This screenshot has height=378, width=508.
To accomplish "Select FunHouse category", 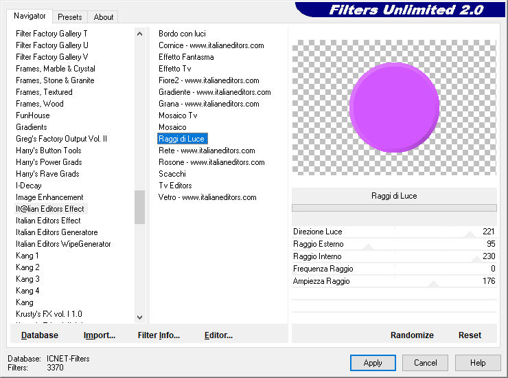I will pyautogui.click(x=33, y=115).
